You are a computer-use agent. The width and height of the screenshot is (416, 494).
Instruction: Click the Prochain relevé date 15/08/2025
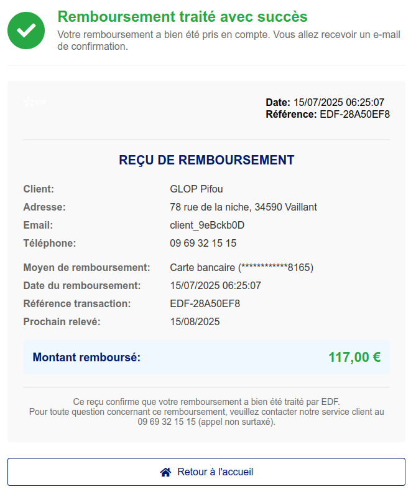click(195, 321)
